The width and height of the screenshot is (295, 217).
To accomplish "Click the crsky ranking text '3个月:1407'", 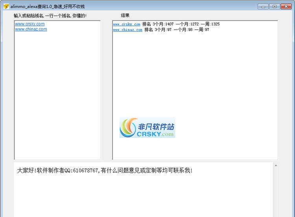I will 163,24.
